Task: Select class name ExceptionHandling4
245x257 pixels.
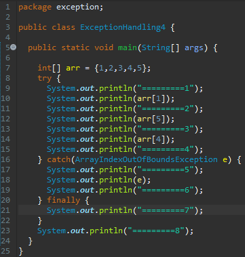Action: point(123,27)
